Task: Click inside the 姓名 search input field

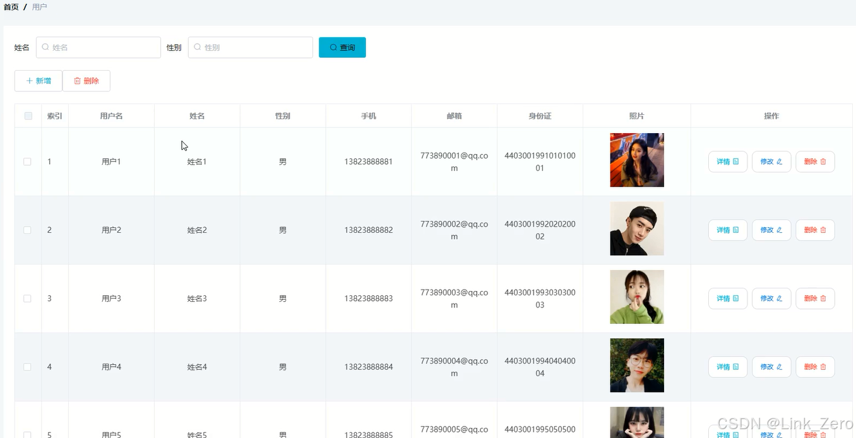Action: pos(98,47)
